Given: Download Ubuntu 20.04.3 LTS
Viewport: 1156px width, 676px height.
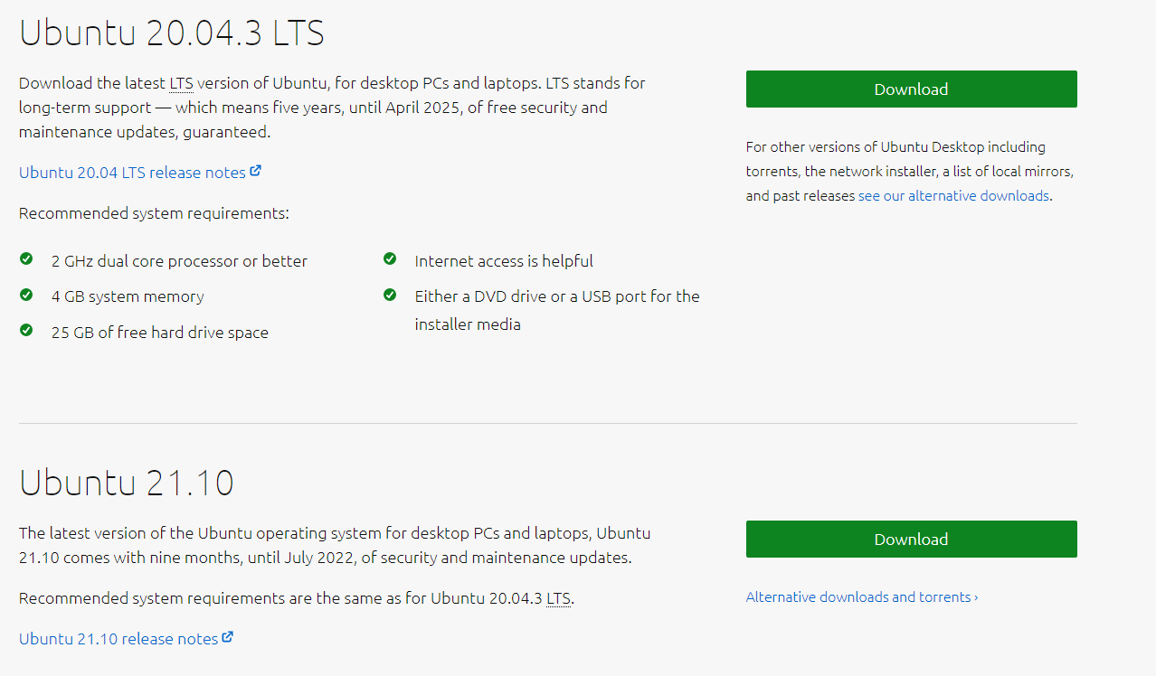Looking at the screenshot, I should (x=911, y=89).
